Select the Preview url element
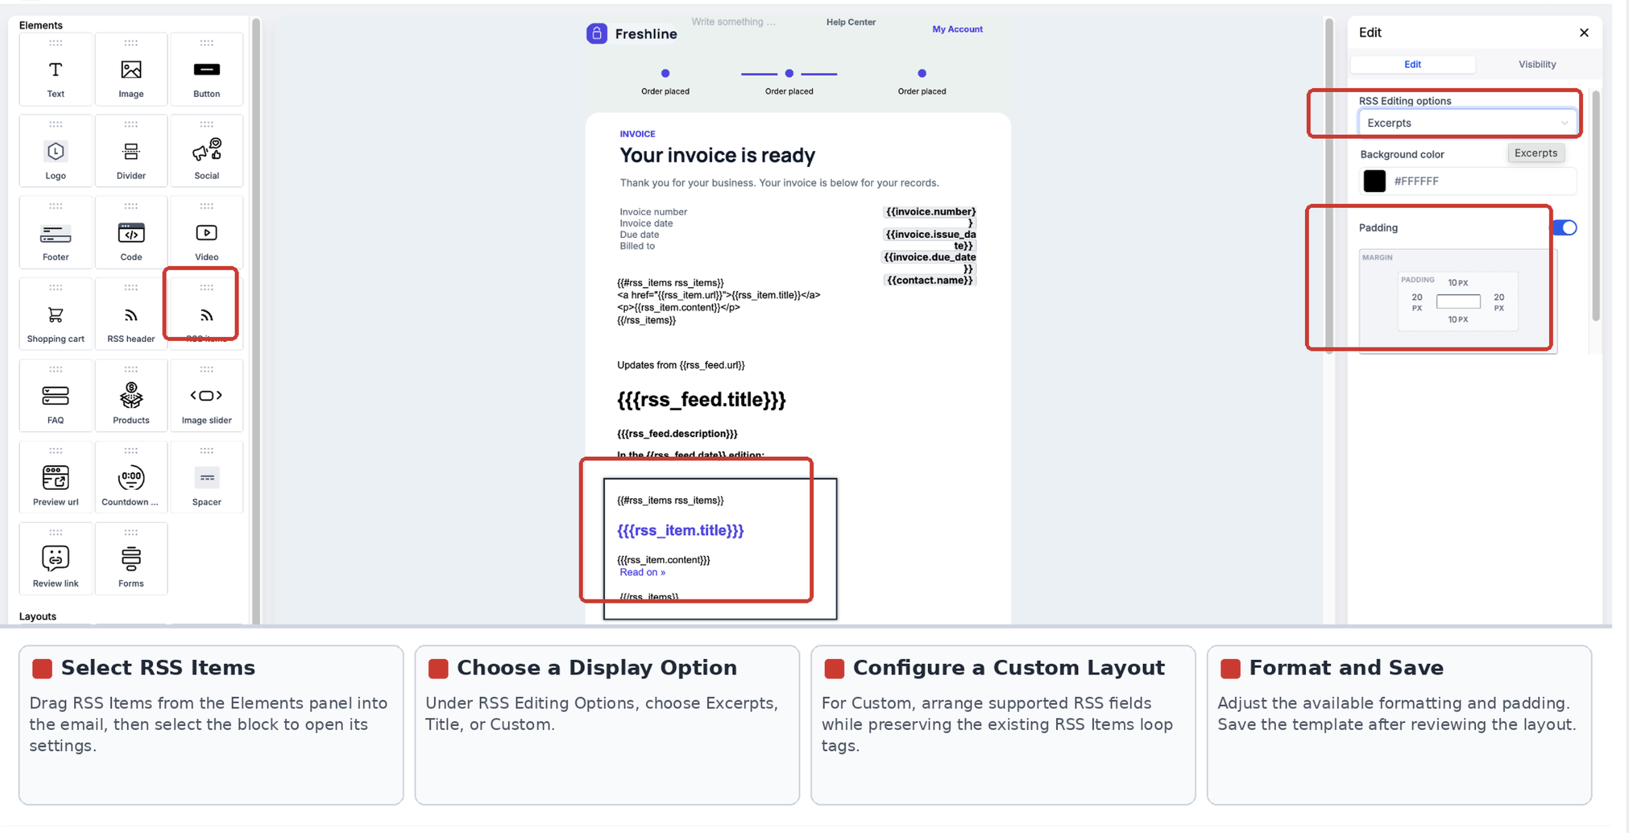The image size is (1629, 833). (x=56, y=478)
